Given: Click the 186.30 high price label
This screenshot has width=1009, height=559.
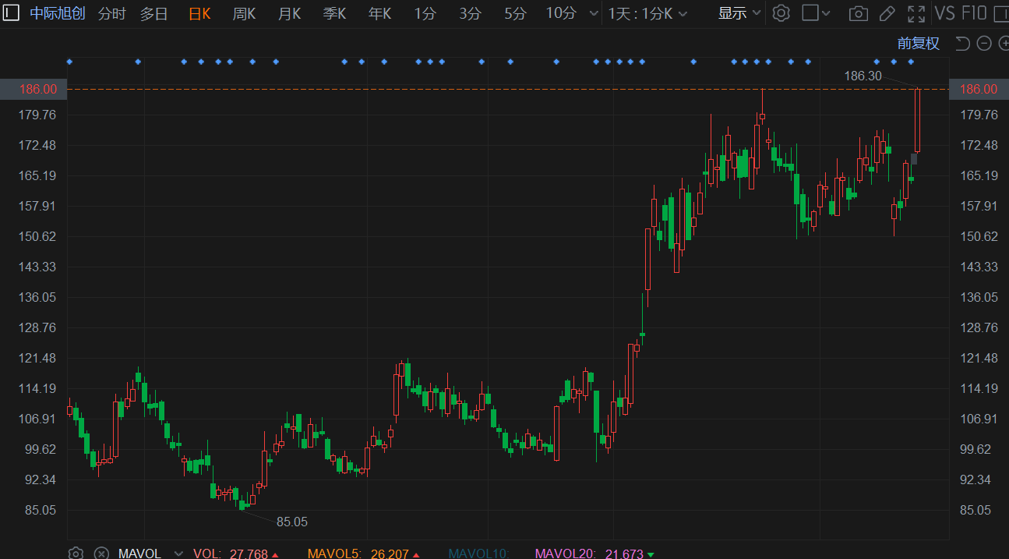Looking at the screenshot, I should click(x=863, y=76).
